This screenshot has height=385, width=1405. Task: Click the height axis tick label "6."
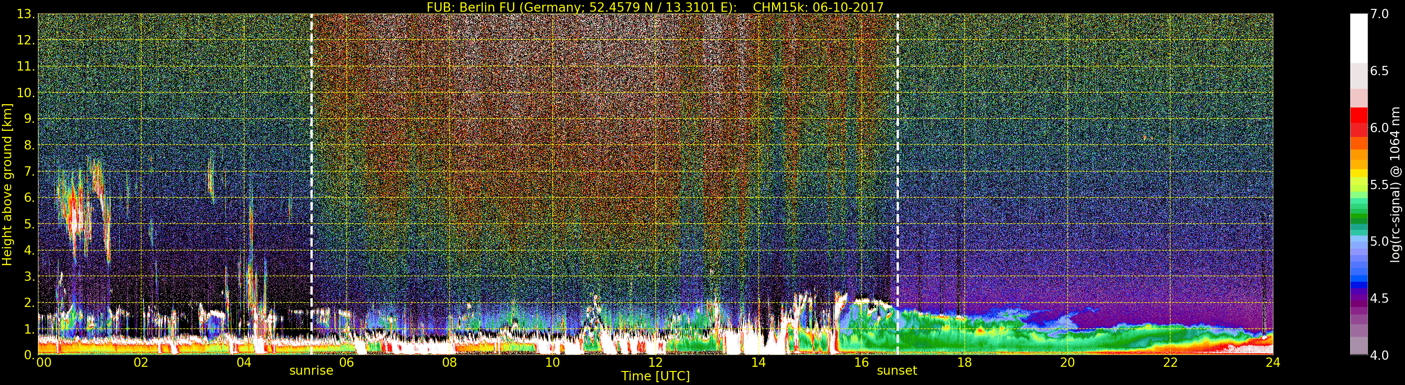pyautogui.click(x=29, y=198)
